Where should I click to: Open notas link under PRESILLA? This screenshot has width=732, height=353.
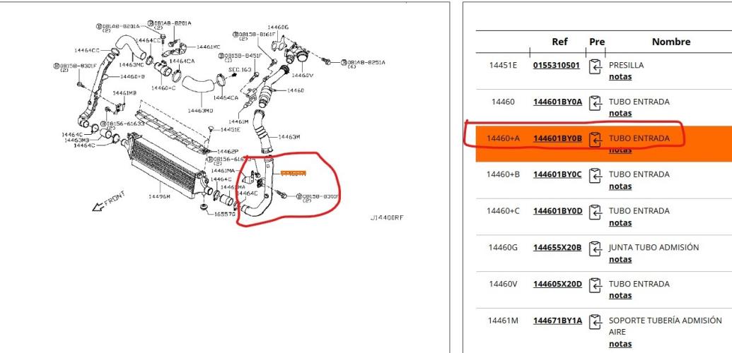tap(620, 77)
